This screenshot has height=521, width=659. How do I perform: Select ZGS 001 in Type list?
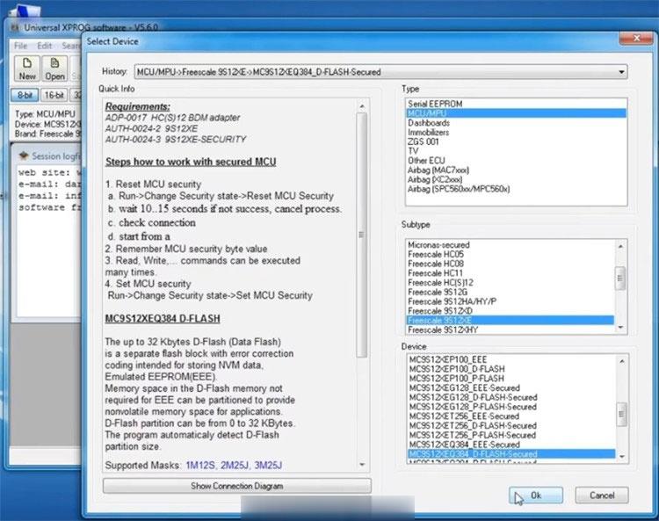(516, 141)
